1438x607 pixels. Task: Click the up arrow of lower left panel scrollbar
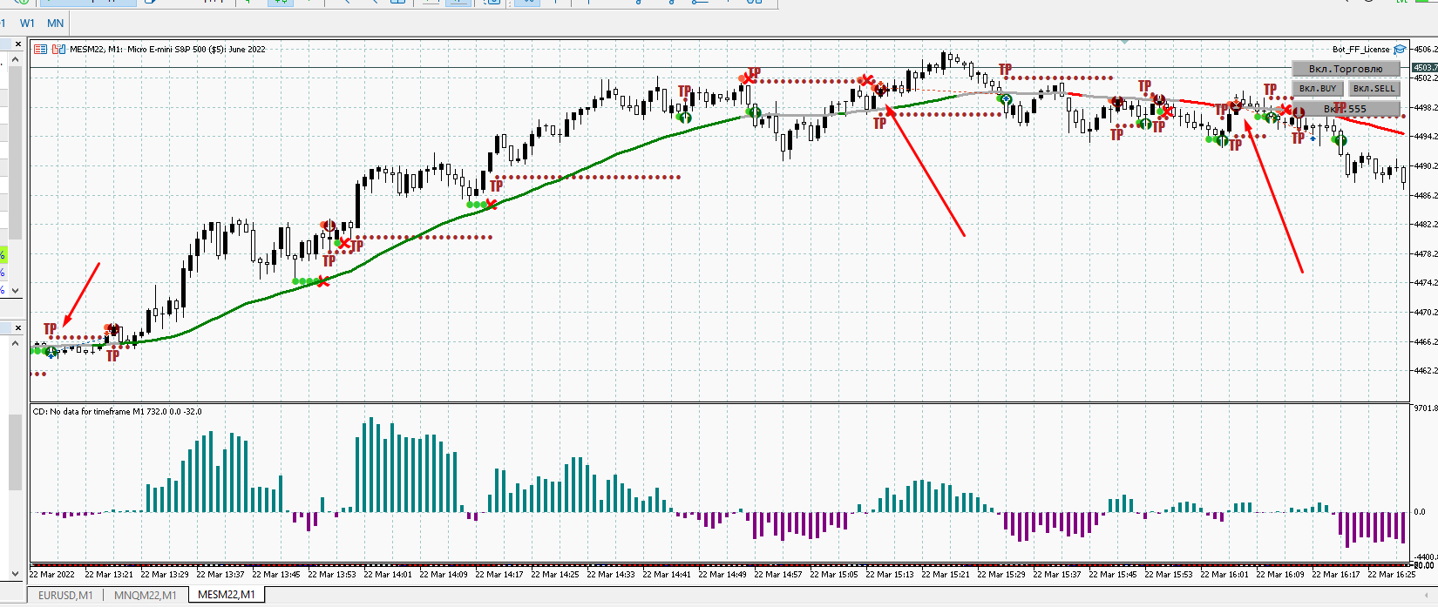click(x=15, y=343)
